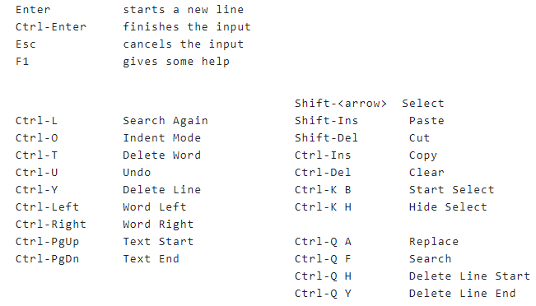
Task: Click the 'Copy' command text
Action: 423,155
